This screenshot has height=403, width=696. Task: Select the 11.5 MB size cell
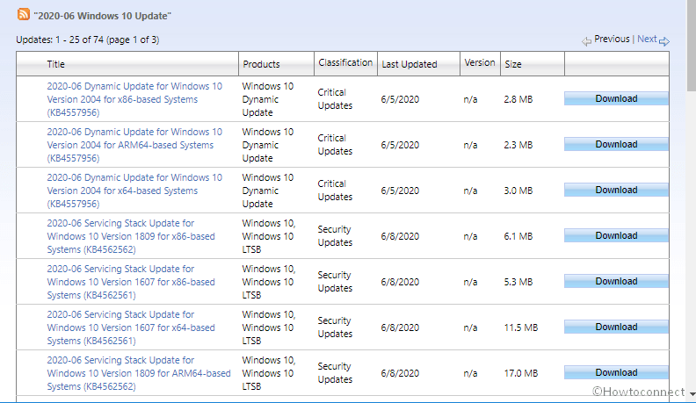click(x=520, y=327)
